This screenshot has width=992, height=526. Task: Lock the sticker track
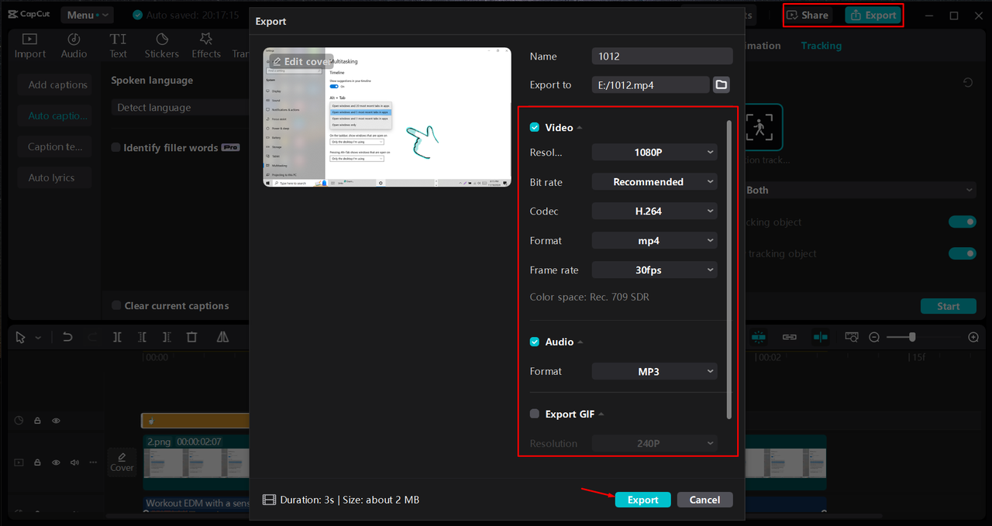click(x=37, y=421)
